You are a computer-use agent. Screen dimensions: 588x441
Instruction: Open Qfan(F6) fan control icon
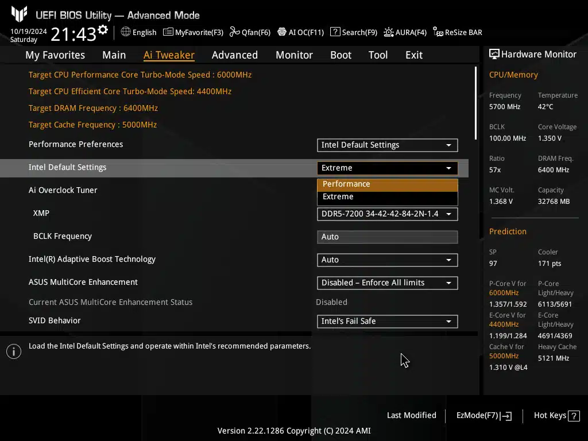click(235, 32)
